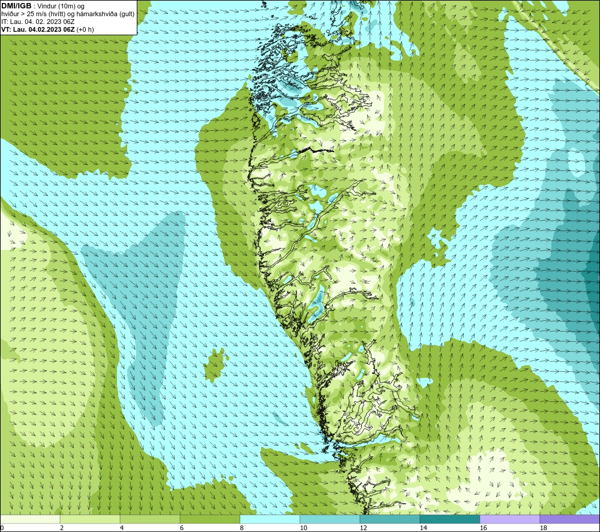Click the legend scale label 4
Screen dimensions: 600x532
(122, 528)
